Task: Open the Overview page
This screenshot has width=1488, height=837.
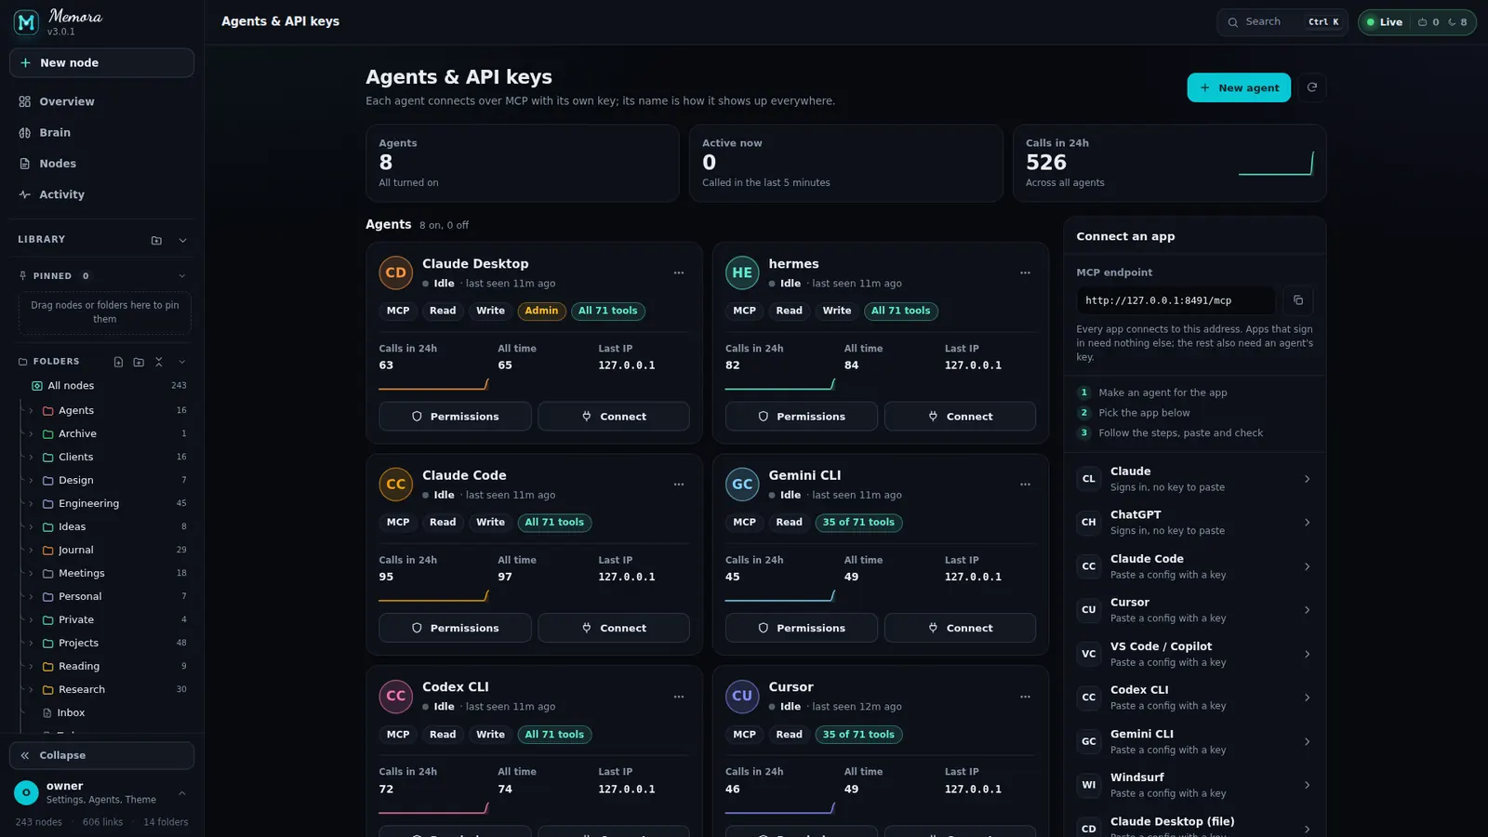Action: 102,101
